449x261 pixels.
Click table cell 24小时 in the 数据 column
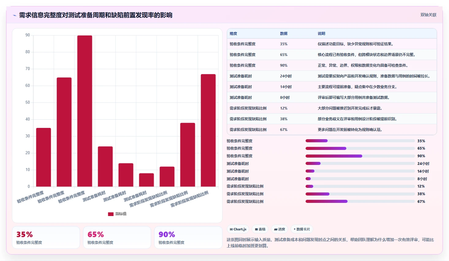286,76
